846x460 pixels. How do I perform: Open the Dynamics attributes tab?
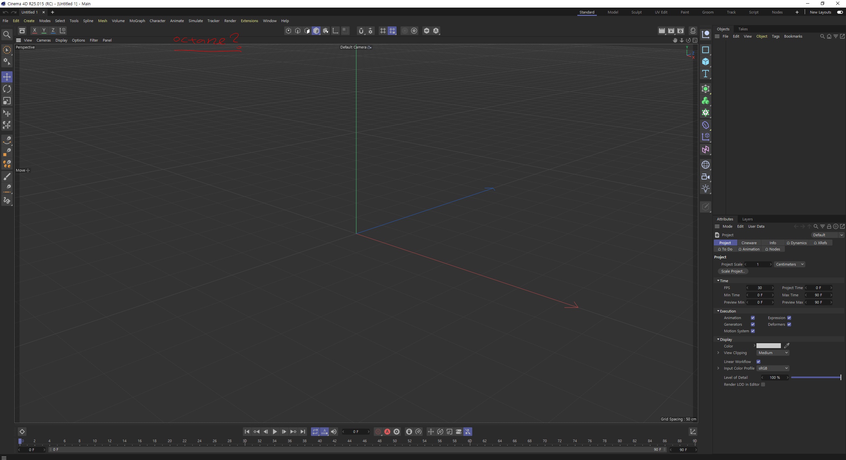point(797,243)
